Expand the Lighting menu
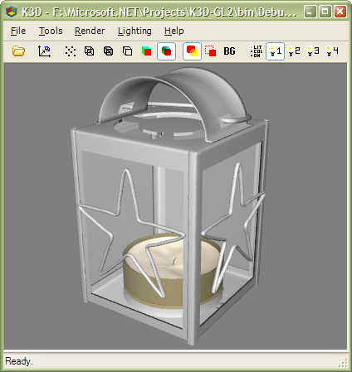352x372 pixels. [134, 31]
